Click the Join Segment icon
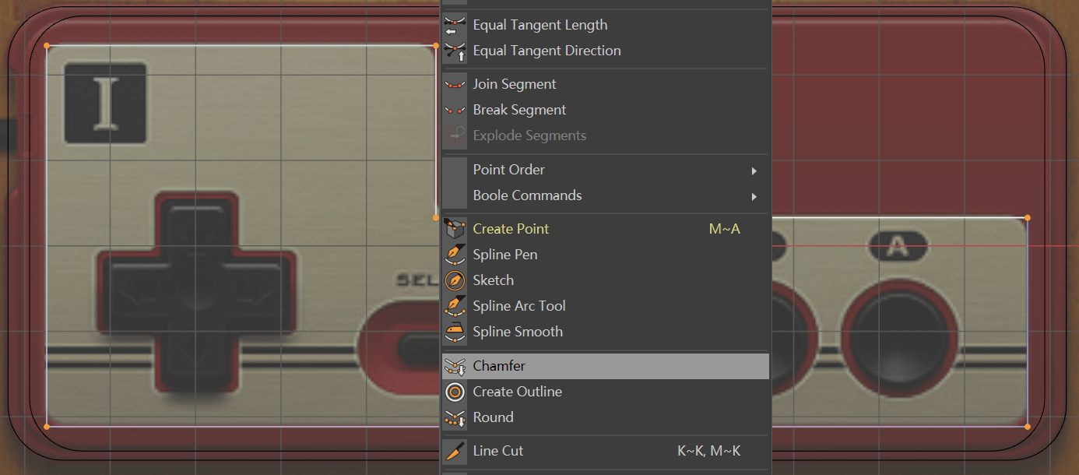This screenshot has height=475, width=1079. coord(455,84)
